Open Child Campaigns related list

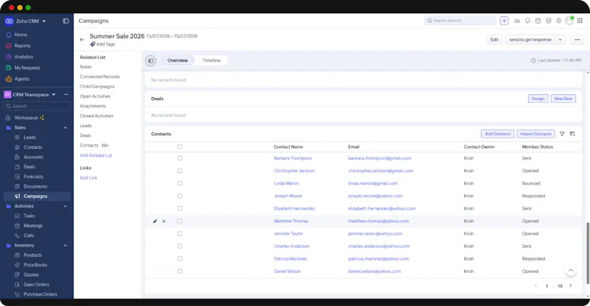(97, 86)
